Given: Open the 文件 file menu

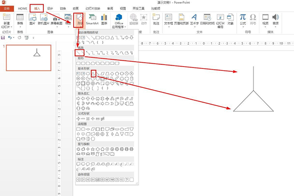Looking at the screenshot, I should pyautogui.click(x=9, y=9).
